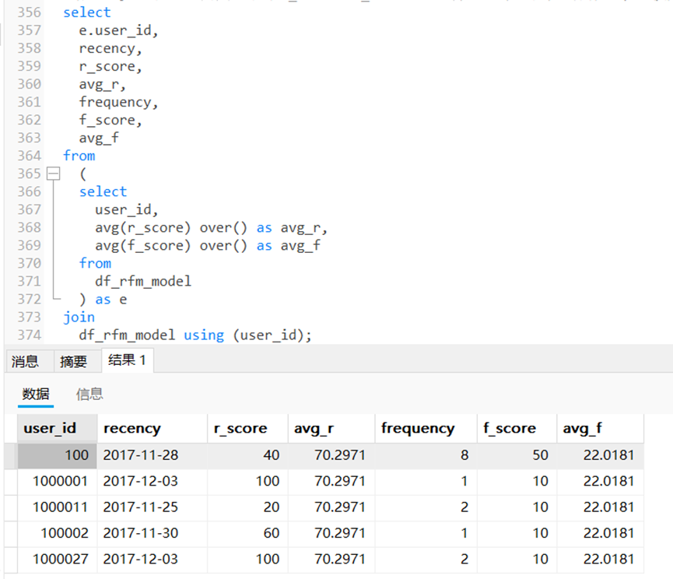Select the cell with user_id 100

coord(57,455)
